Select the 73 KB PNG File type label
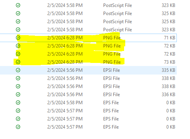This screenshot has height=139, width=190. 112,62
